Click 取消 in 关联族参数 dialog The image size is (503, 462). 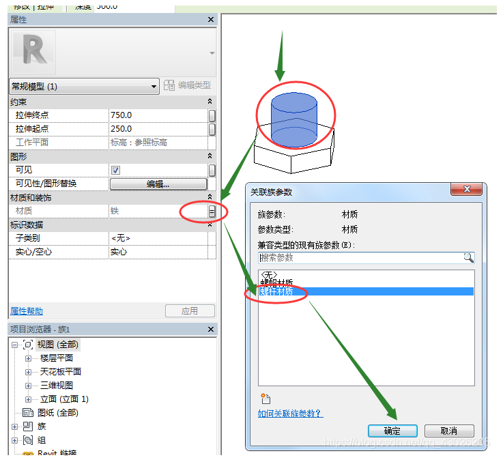tap(449, 431)
